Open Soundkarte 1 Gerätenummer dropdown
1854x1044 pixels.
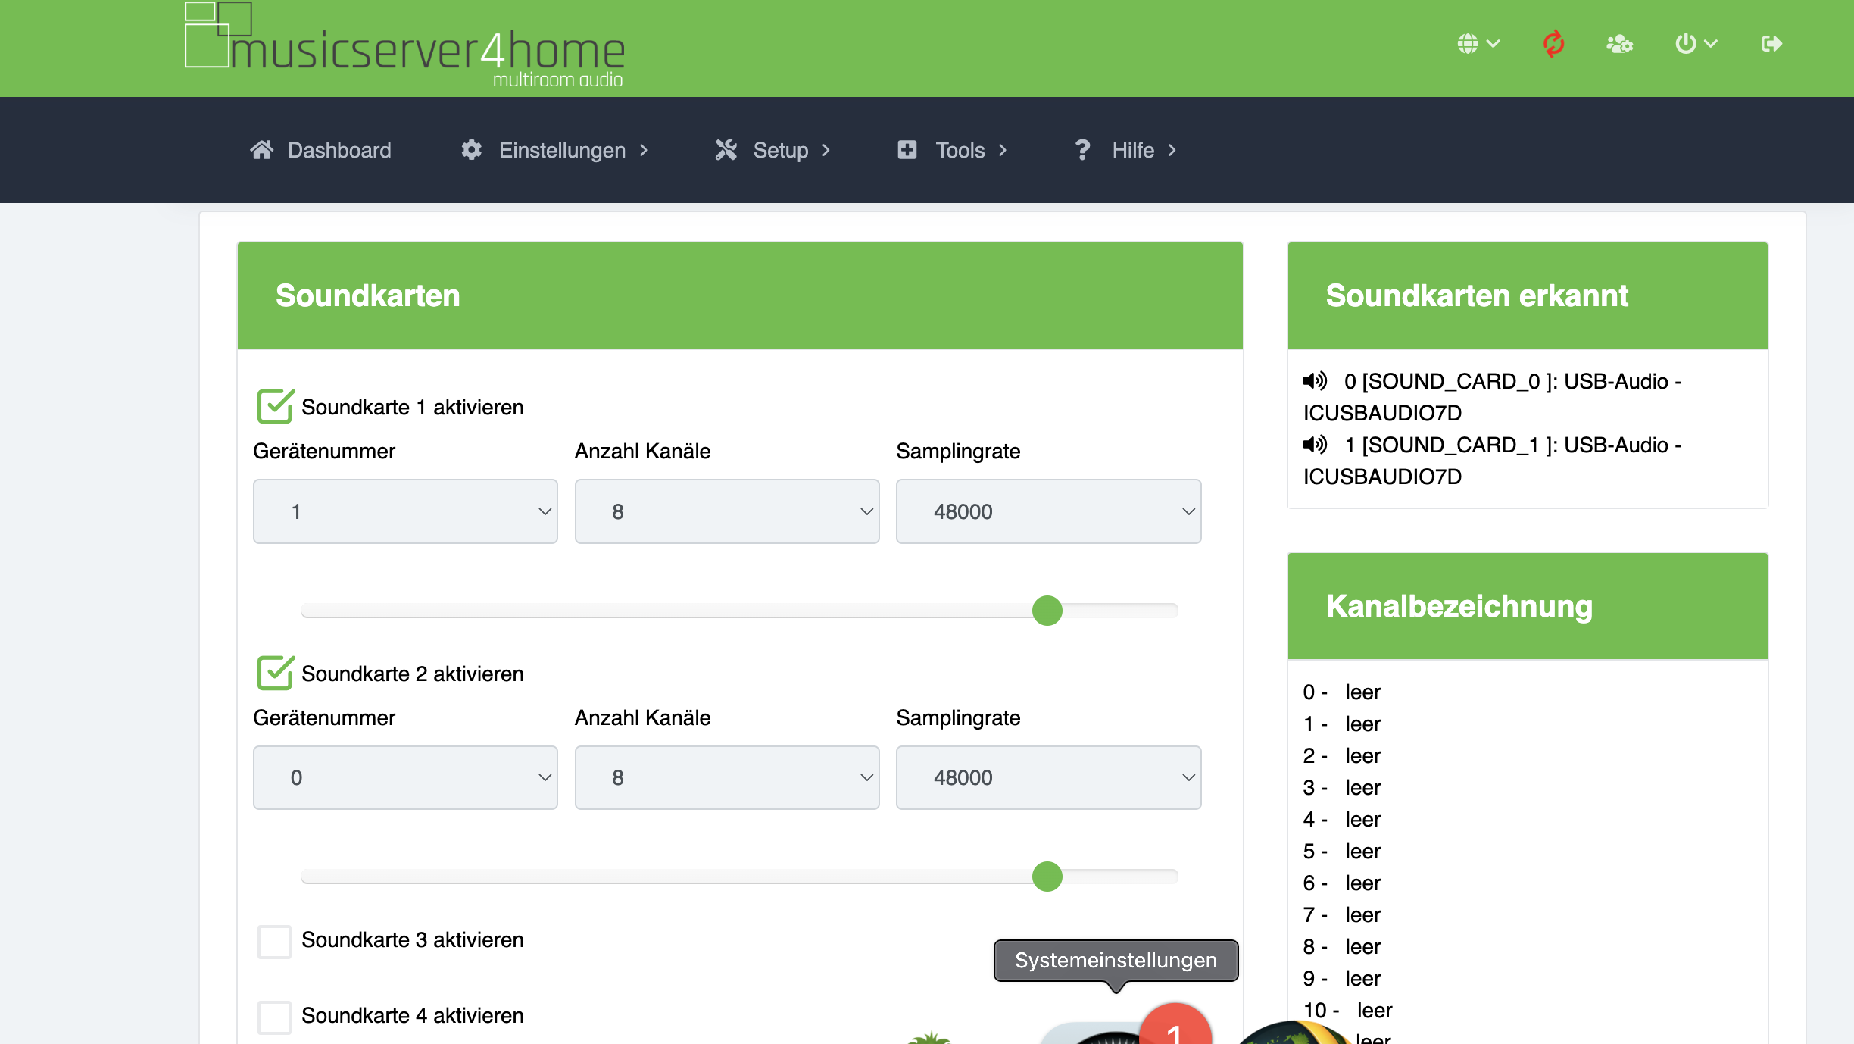pyautogui.click(x=405, y=511)
